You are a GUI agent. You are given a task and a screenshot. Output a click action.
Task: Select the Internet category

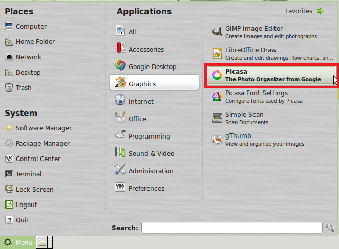coord(154,101)
